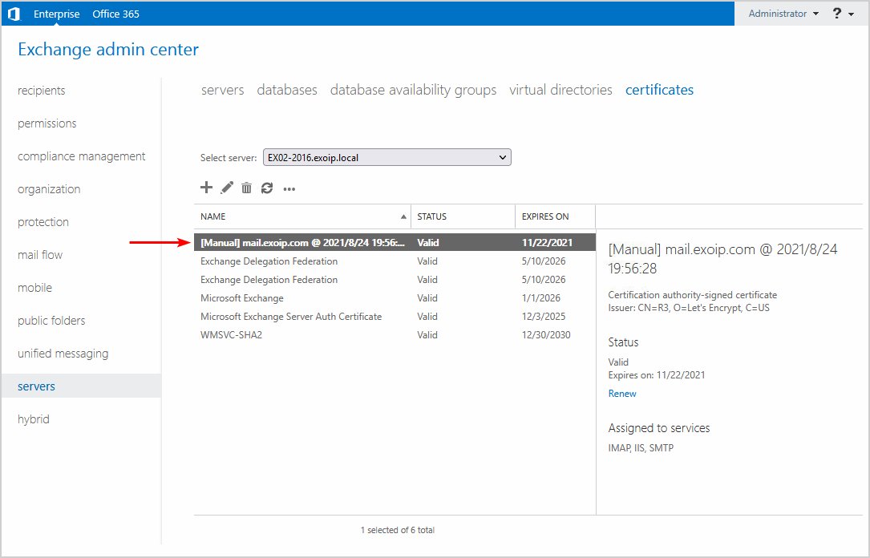Refresh the certificates list

pos(267,188)
